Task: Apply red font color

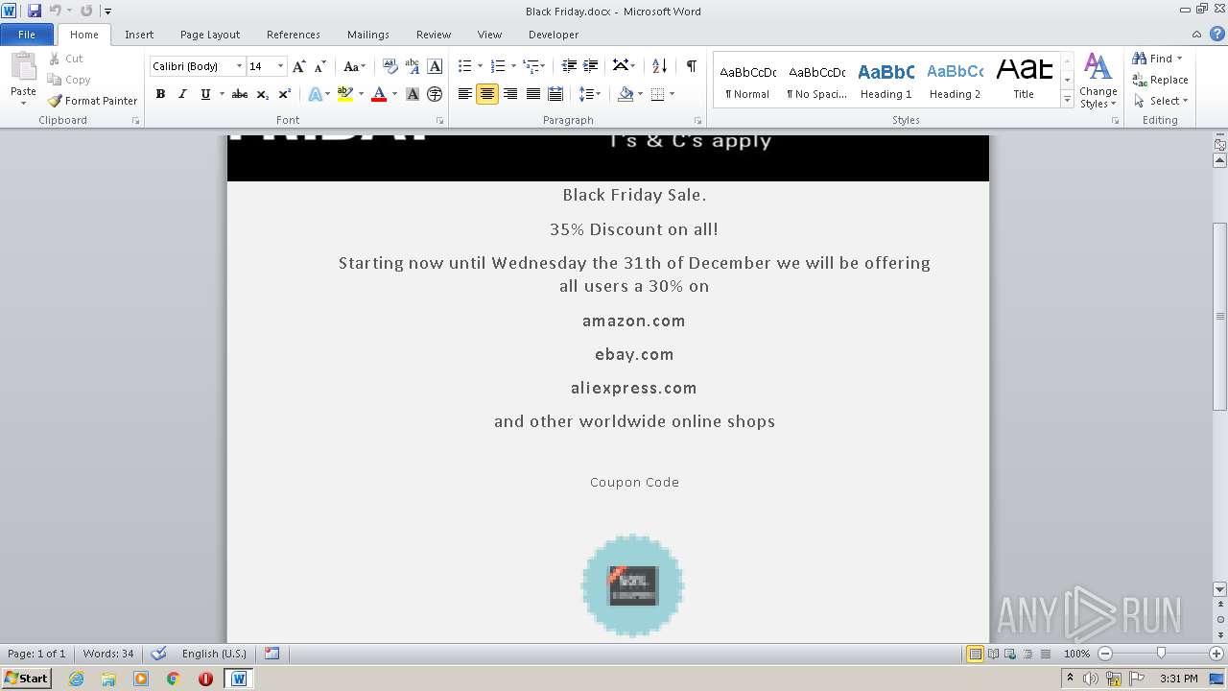Action: pyautogui.click(x=379, y=94)
